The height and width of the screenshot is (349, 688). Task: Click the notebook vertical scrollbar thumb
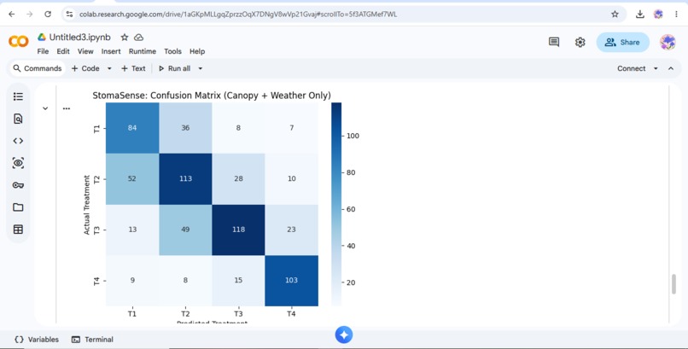(673, 284)
